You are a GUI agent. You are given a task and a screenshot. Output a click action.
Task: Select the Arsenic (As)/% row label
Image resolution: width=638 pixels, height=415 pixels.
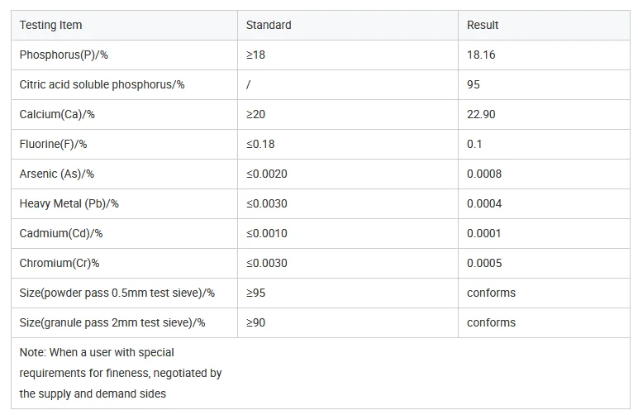tap(57, 174)
